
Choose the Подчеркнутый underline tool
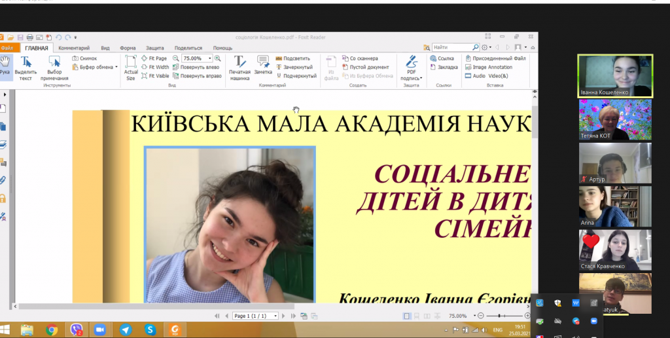coord(296,76)
